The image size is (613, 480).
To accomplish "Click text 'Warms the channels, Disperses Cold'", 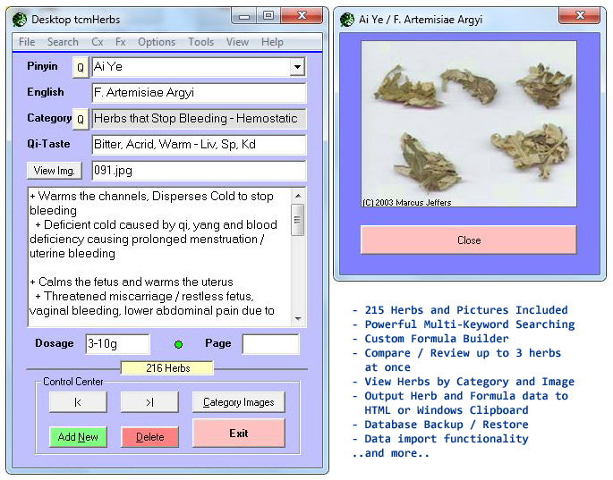I will pyautogui.click(x=123, y=196).
